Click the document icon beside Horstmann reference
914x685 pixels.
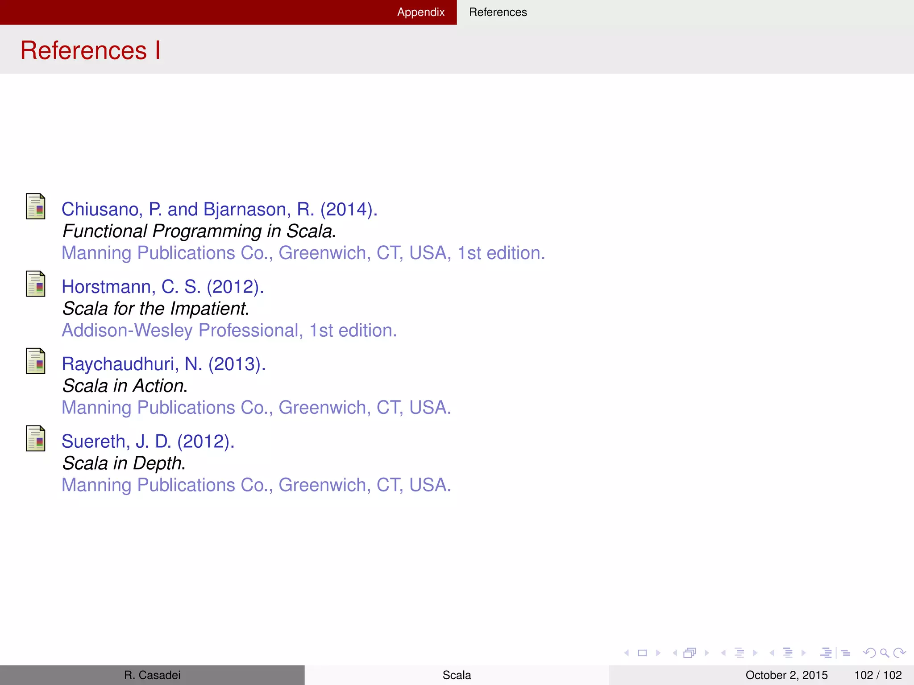coord(36,284)
